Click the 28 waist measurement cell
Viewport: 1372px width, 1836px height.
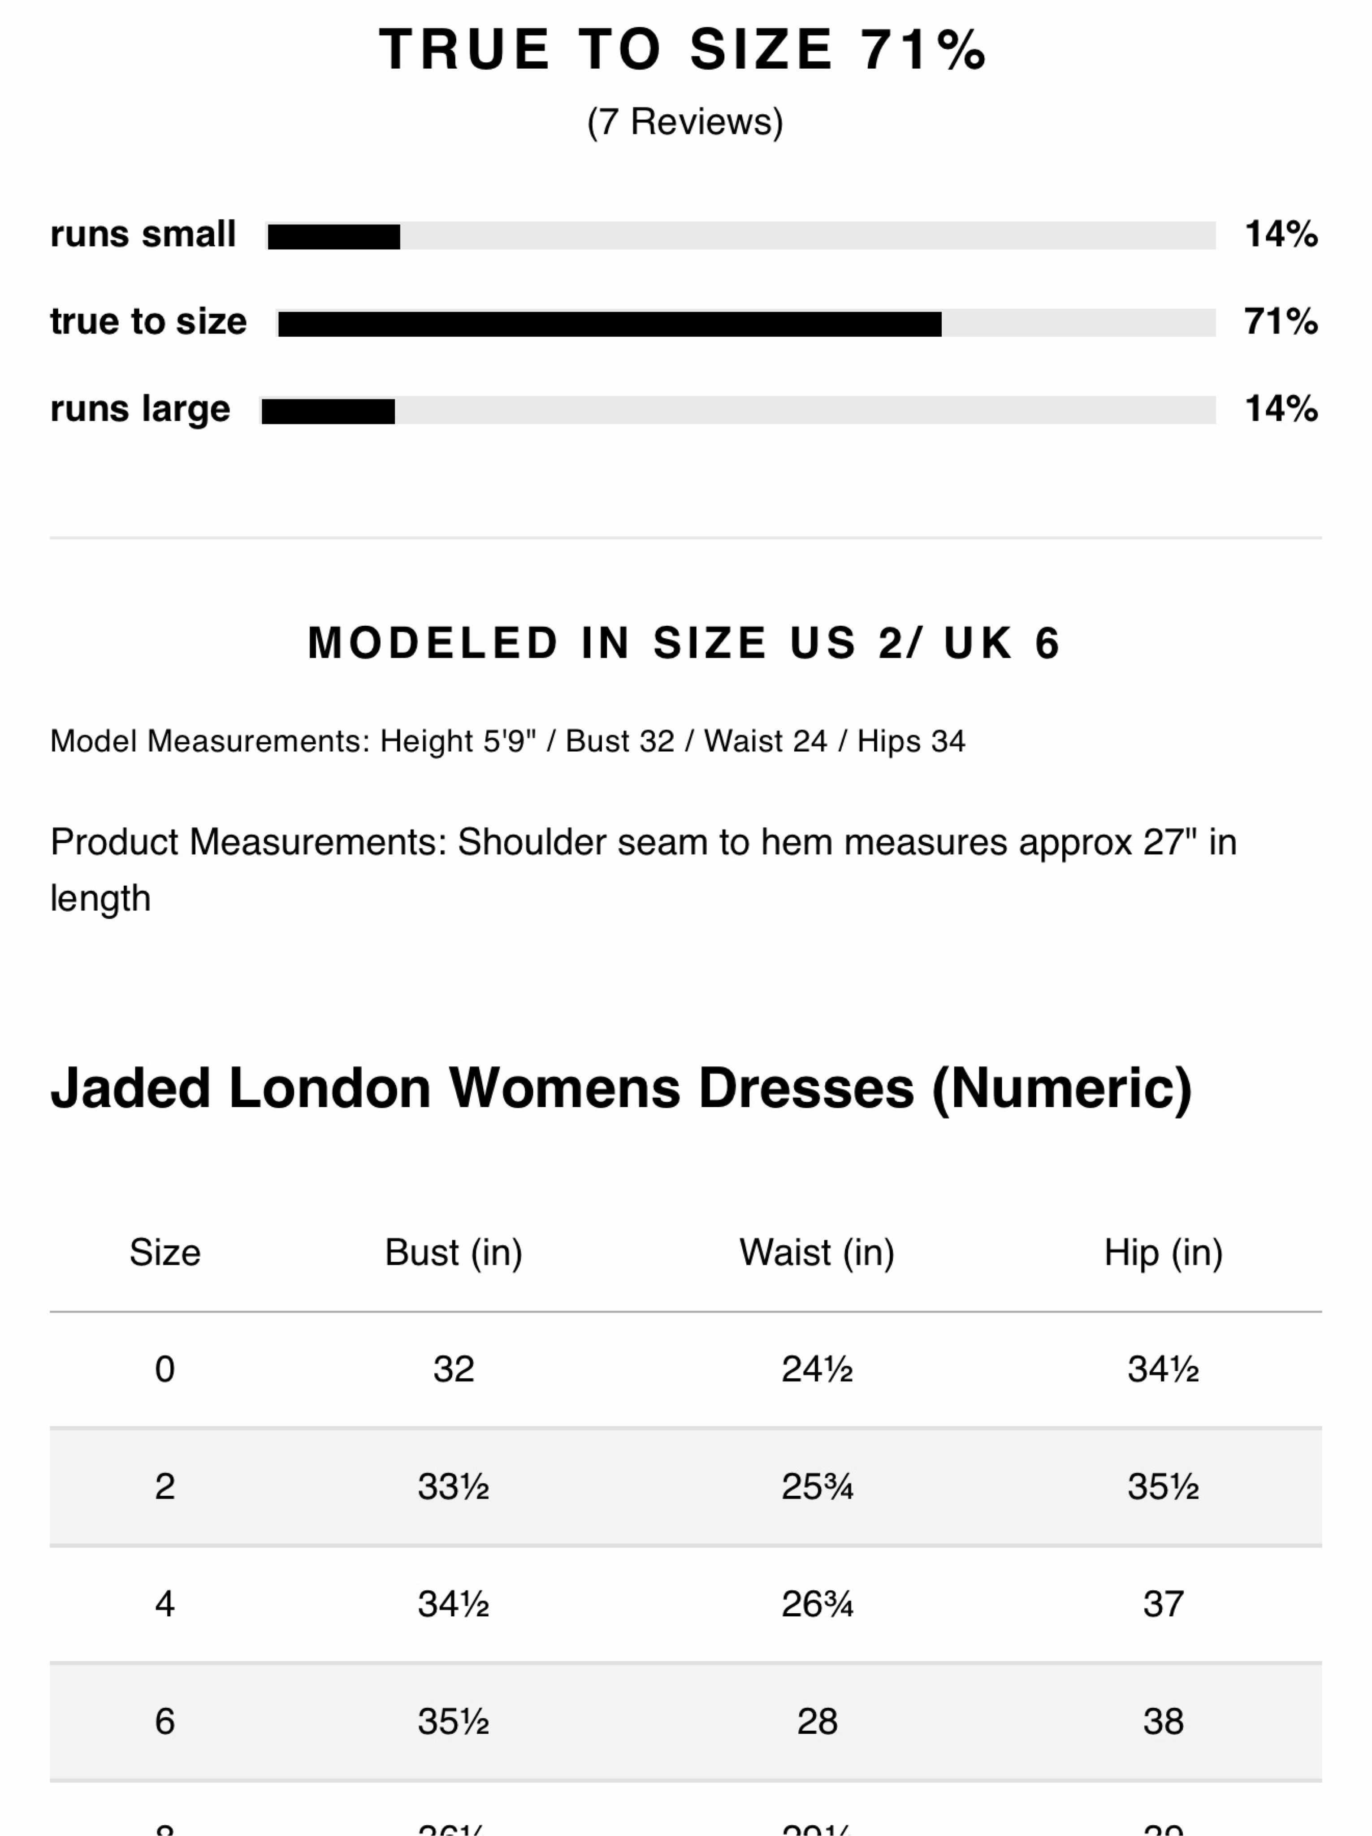[817, 1722]
